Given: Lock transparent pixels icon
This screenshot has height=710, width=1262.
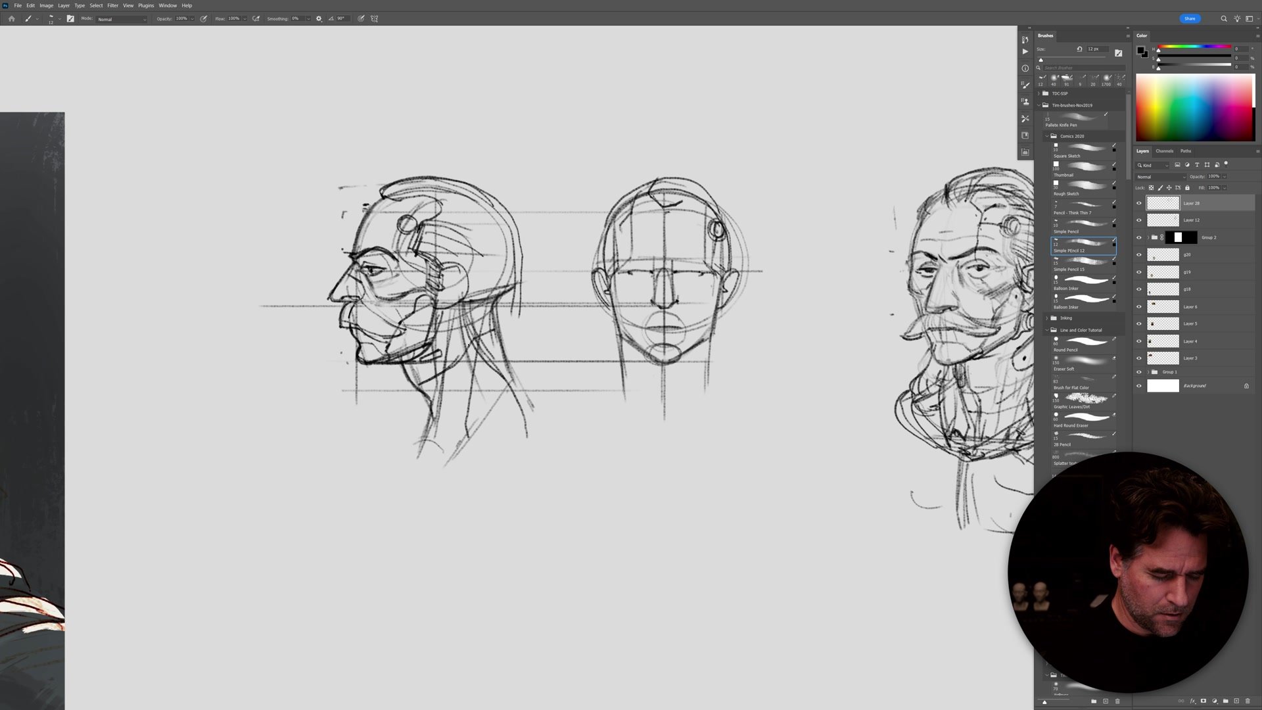Looking at the screenshot, I should click(1151, 188).
